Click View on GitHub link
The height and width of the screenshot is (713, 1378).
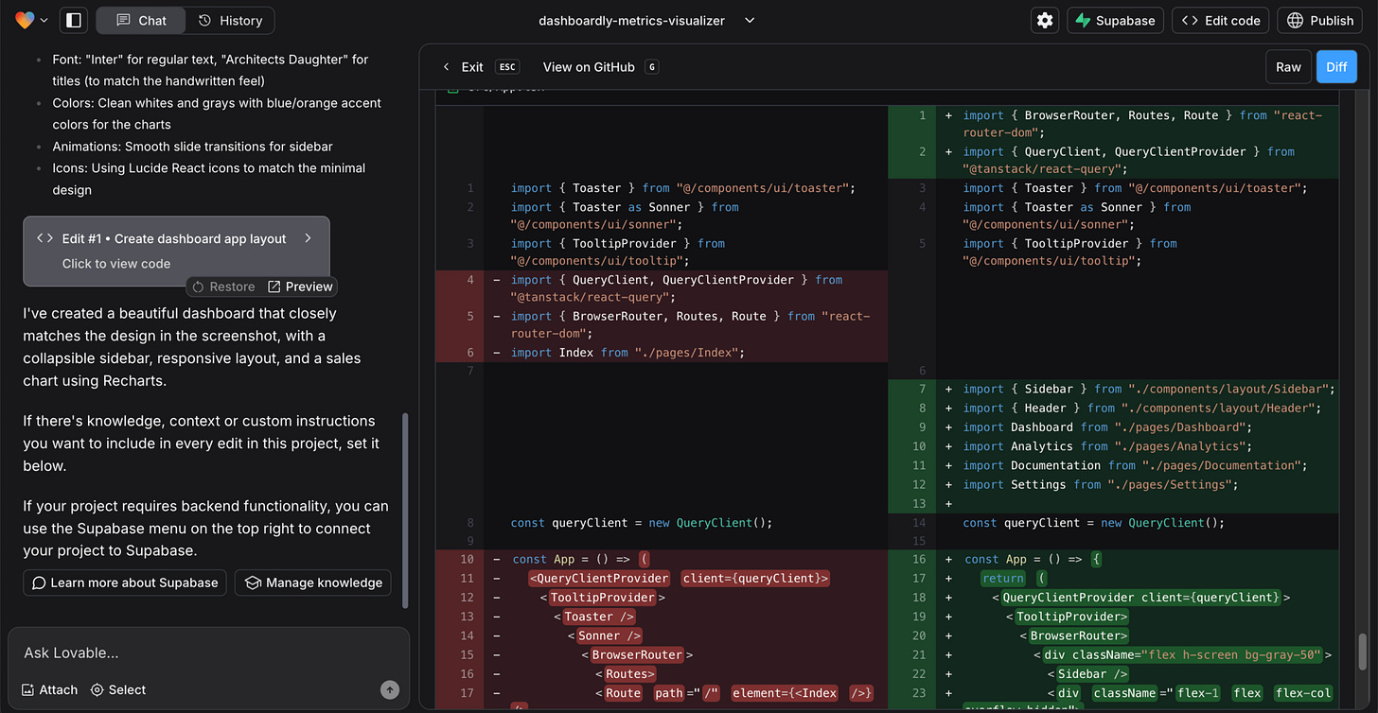point(589,67)
